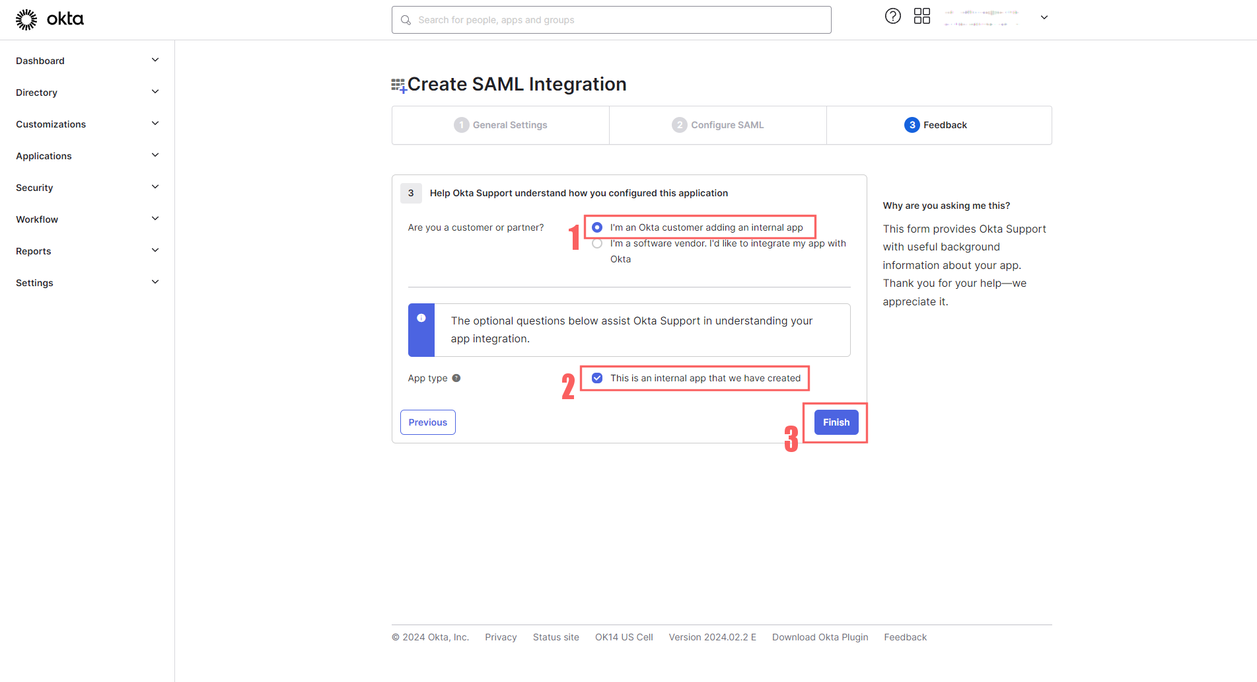Open the OK14 US Cell link
Screen dimensions: 1257x682
coord(624,637)
